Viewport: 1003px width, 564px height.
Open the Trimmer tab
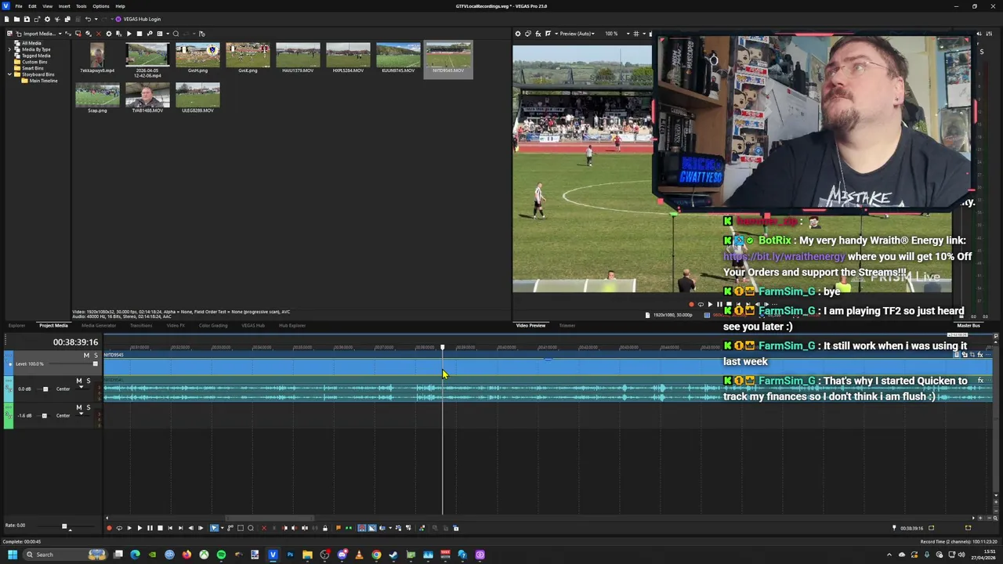(x=567, y=325)
